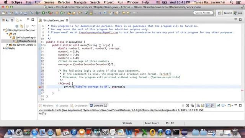Expand the DisplayDemo.java tree node
Image resolution: width=245 pixels, height=138 pixels.
(14, 41)
